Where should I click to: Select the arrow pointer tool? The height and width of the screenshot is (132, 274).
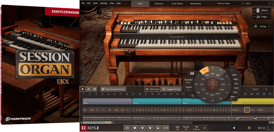[83, 89]
